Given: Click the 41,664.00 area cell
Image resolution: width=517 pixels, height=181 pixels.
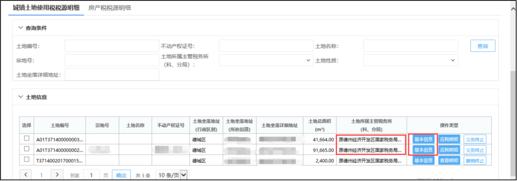Looking at the screenshot, I should pos(319,139).
